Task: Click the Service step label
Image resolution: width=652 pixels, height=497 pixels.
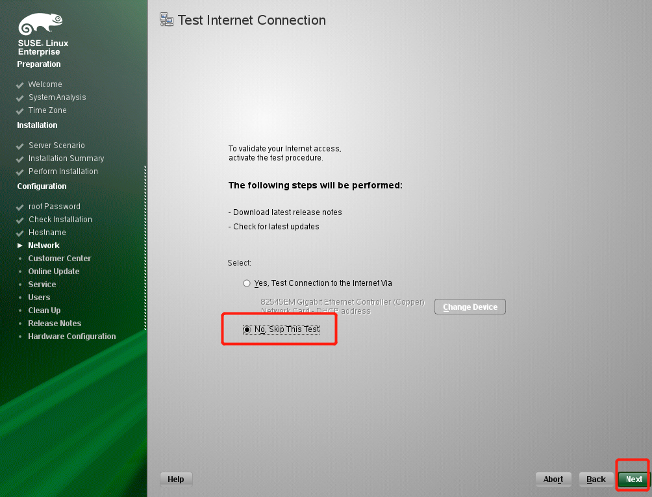Action: (x=42, y=285)
